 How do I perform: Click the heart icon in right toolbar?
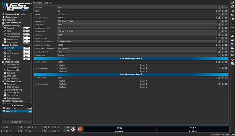(232, 59)
